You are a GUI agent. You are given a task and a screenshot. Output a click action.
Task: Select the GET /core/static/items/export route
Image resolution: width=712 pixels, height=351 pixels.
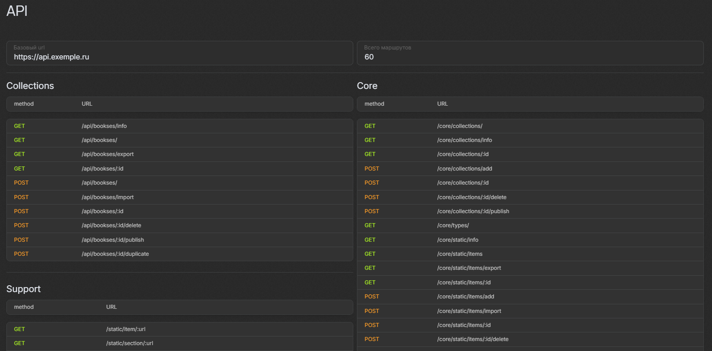coord(530,268)
